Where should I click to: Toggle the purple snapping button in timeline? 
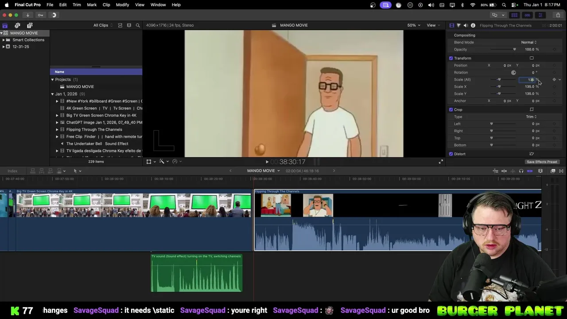point(530,171)
